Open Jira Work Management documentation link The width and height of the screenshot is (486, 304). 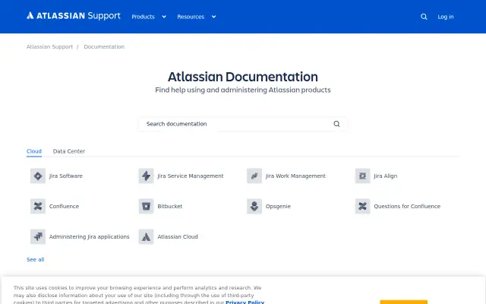[295, 176]
